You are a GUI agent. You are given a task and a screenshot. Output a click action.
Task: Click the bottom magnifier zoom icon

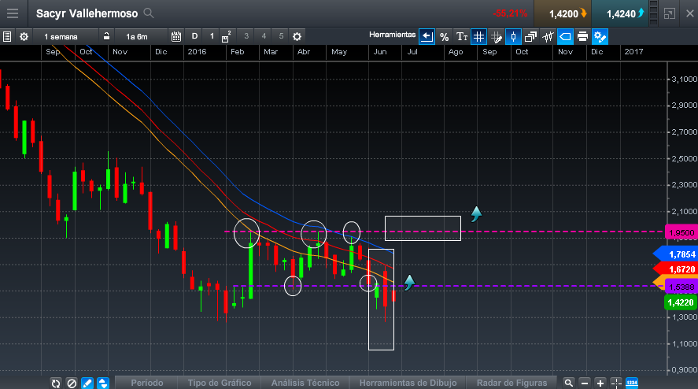568,383
